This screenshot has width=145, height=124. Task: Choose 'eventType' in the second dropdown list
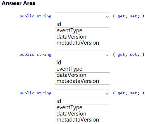pyautogui.click(x=82, y=69)
